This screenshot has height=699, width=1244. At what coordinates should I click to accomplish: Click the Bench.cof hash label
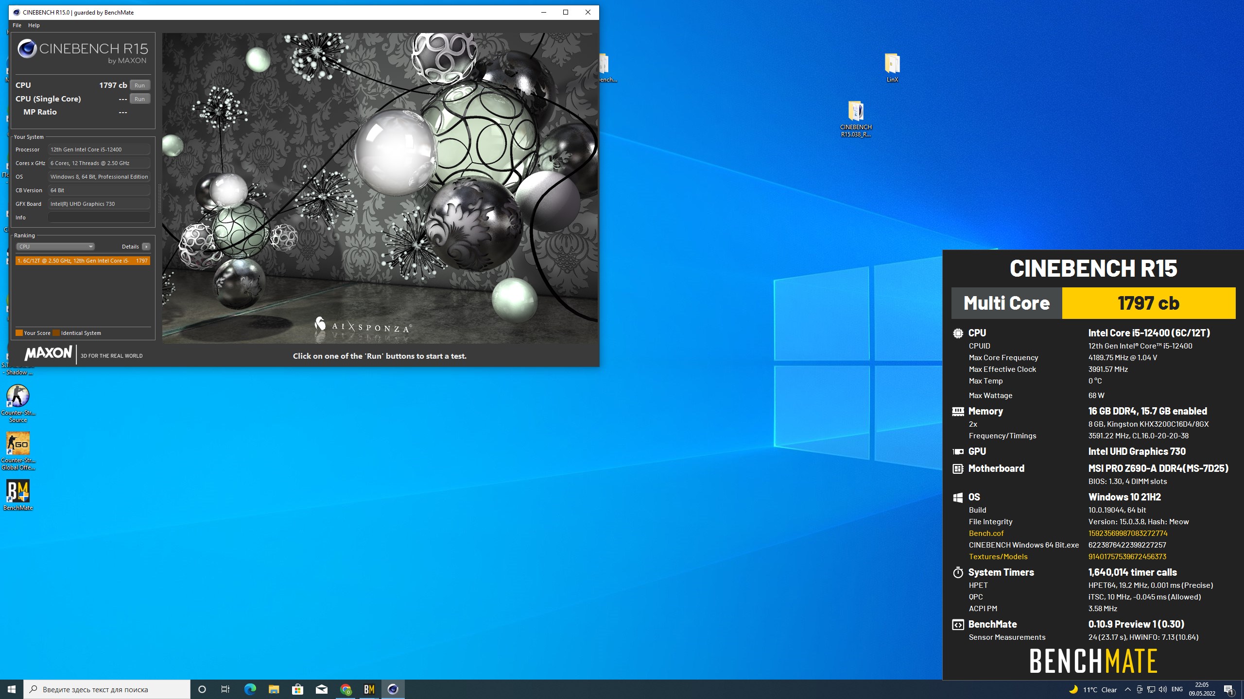point(986,533)
